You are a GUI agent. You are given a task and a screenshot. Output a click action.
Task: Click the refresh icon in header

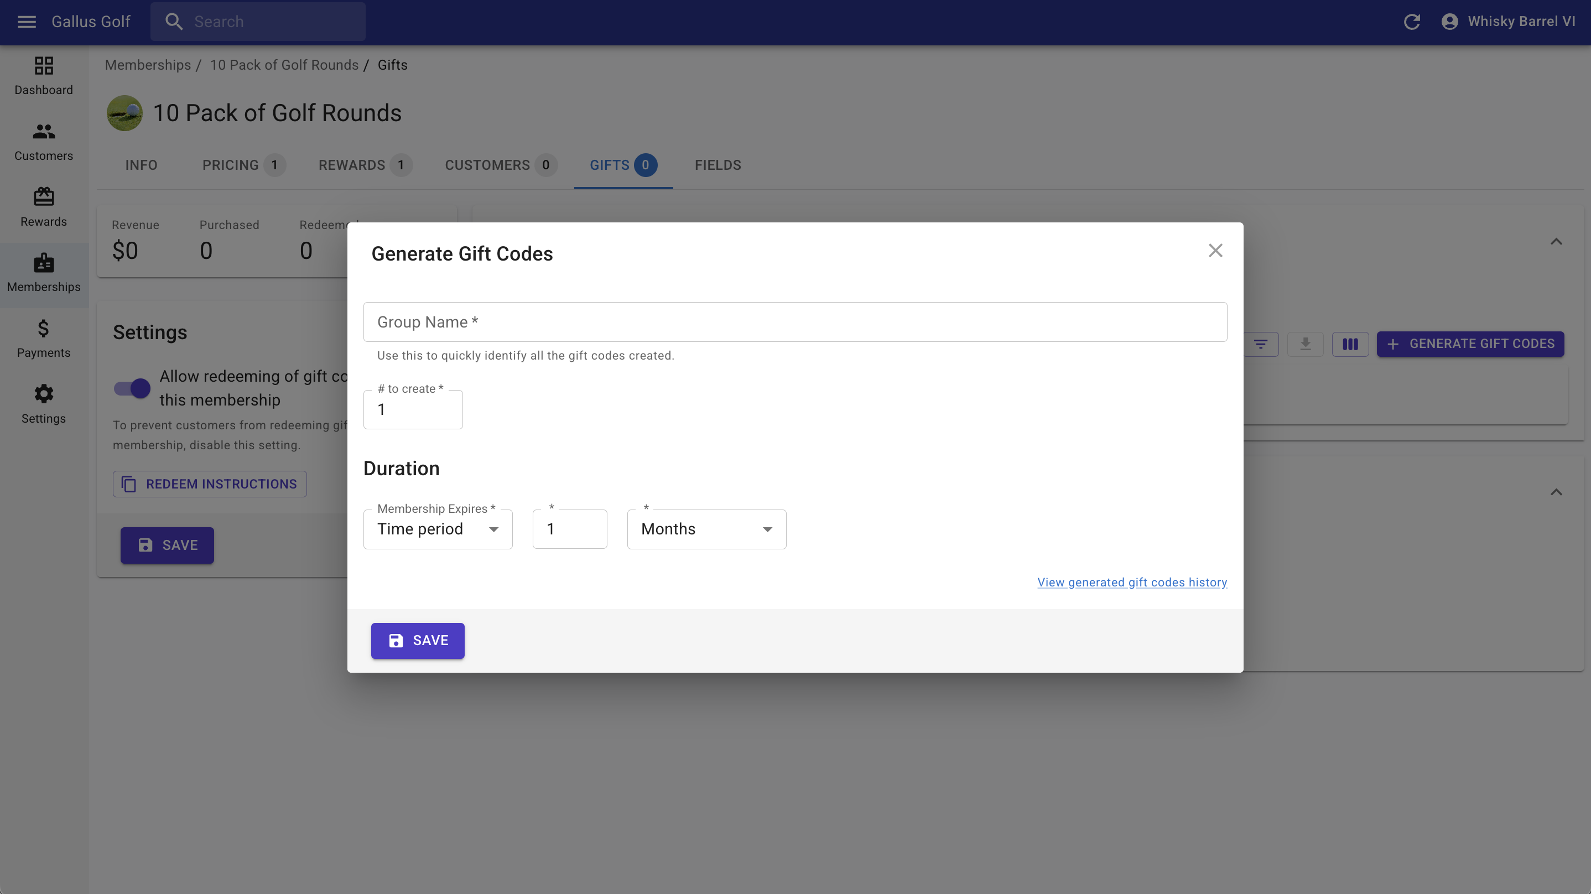[x=1412, y=22]
